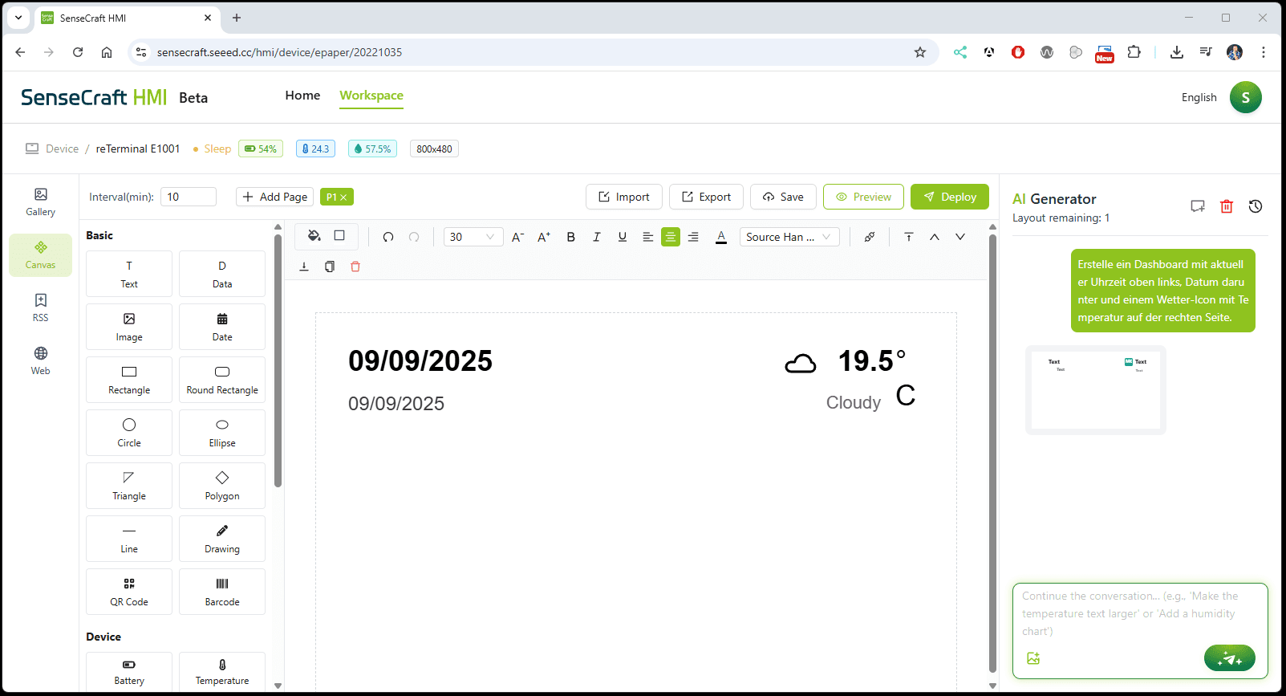Open the font size 30 dropdown
The image size is (1286, 696).
(473, 237)
